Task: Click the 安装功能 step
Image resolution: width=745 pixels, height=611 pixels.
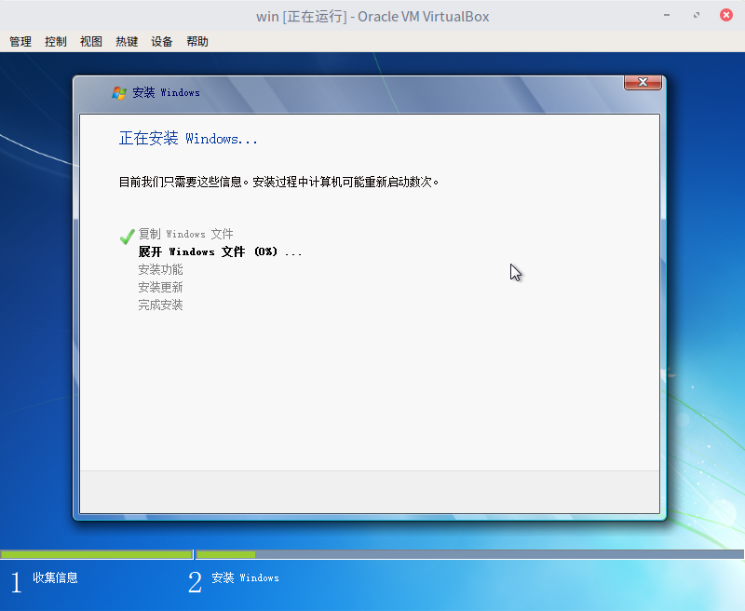Action: (160, 269)
